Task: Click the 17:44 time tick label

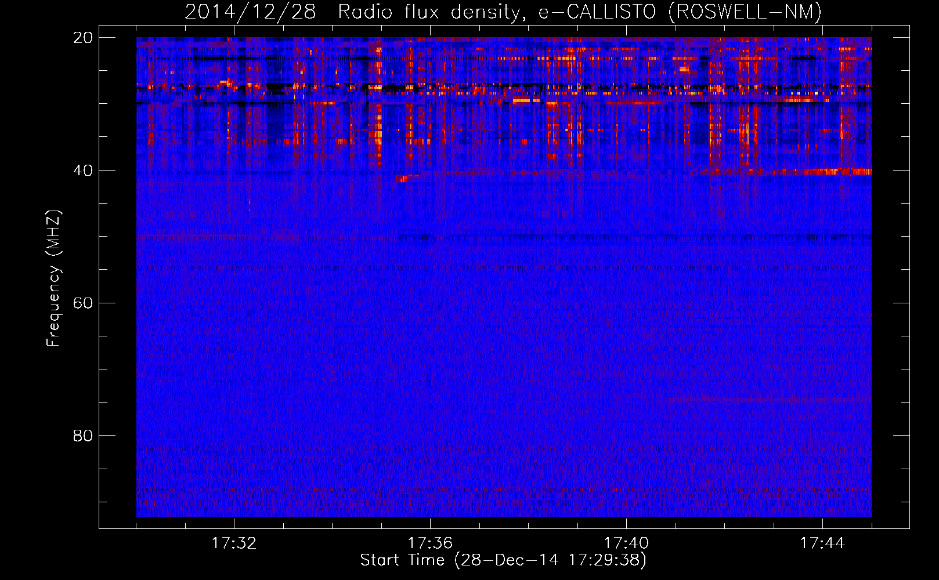Action: coord(822,543)
